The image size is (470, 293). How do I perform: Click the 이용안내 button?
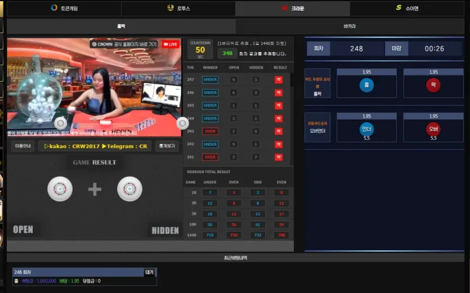pos(23,146)
